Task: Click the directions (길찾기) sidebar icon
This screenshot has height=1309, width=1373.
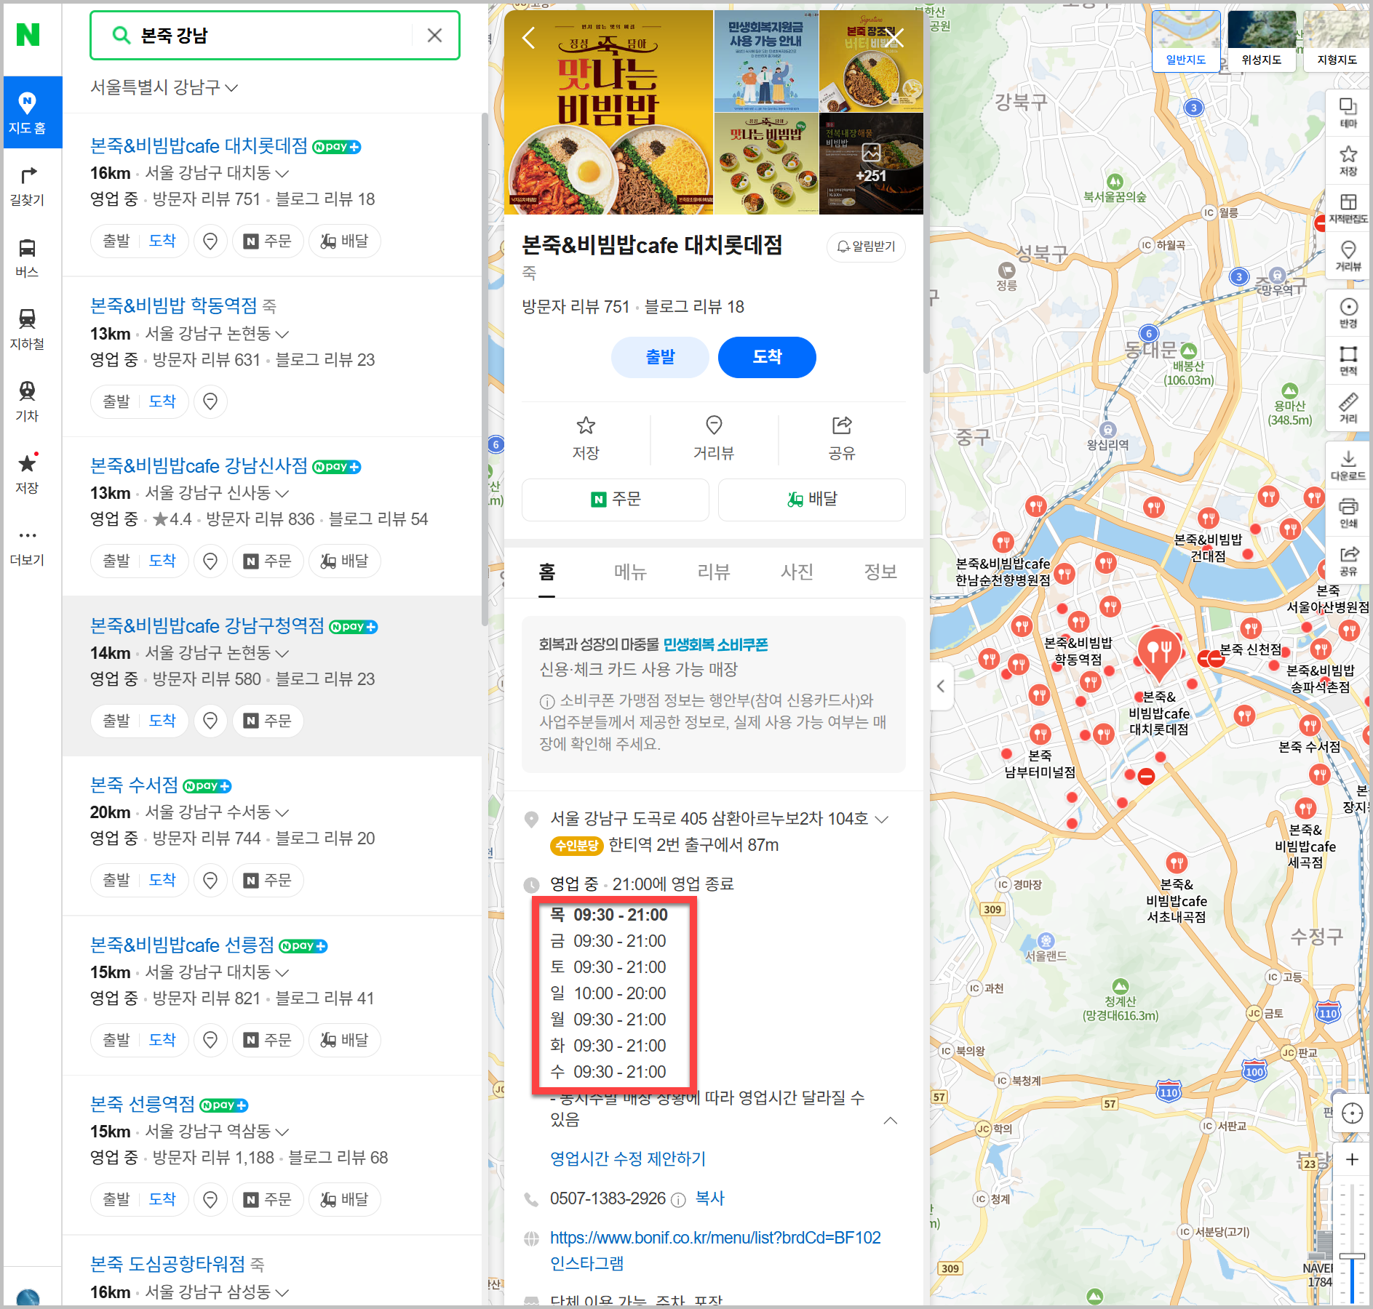Action: [27, 185]
